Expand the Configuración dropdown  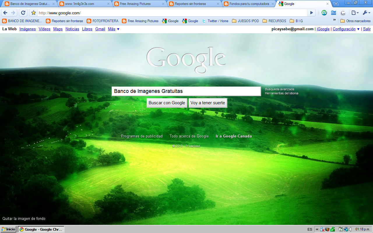(346, 29)
